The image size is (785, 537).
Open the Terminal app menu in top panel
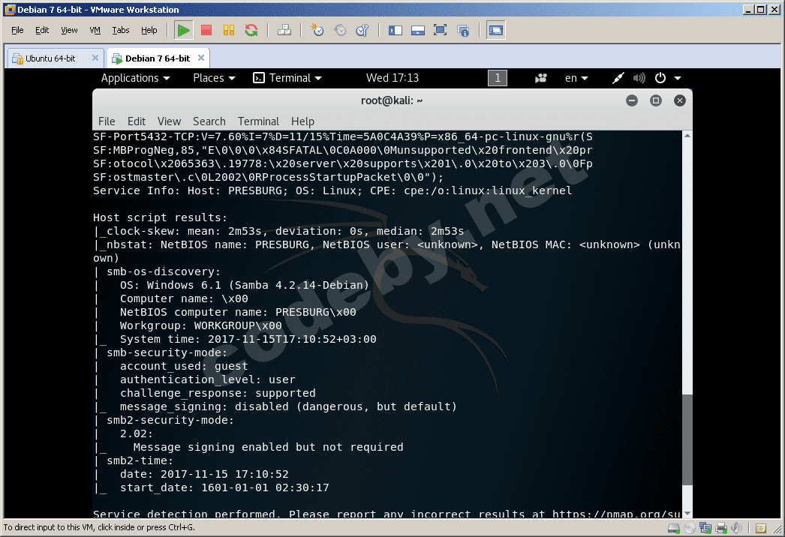[x=287, y=78]
